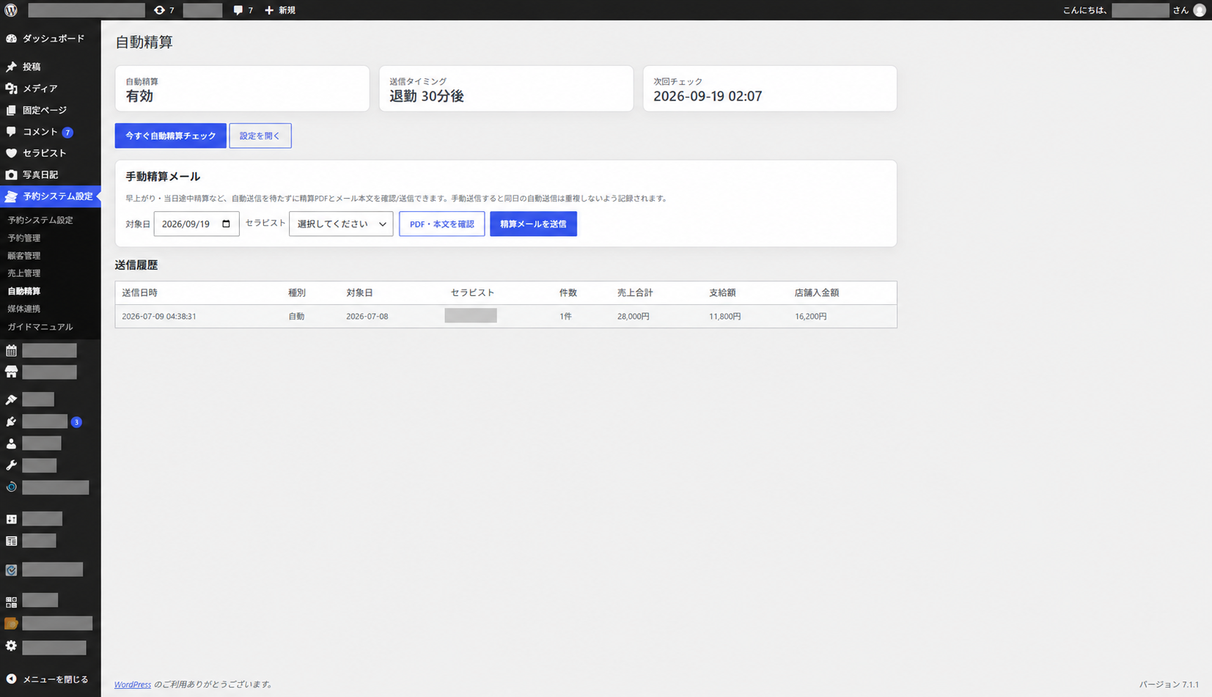This screenshot has height=697, width=1212.
Task: Click history row 2026-07-09 04:38:31
Action: 506,316
